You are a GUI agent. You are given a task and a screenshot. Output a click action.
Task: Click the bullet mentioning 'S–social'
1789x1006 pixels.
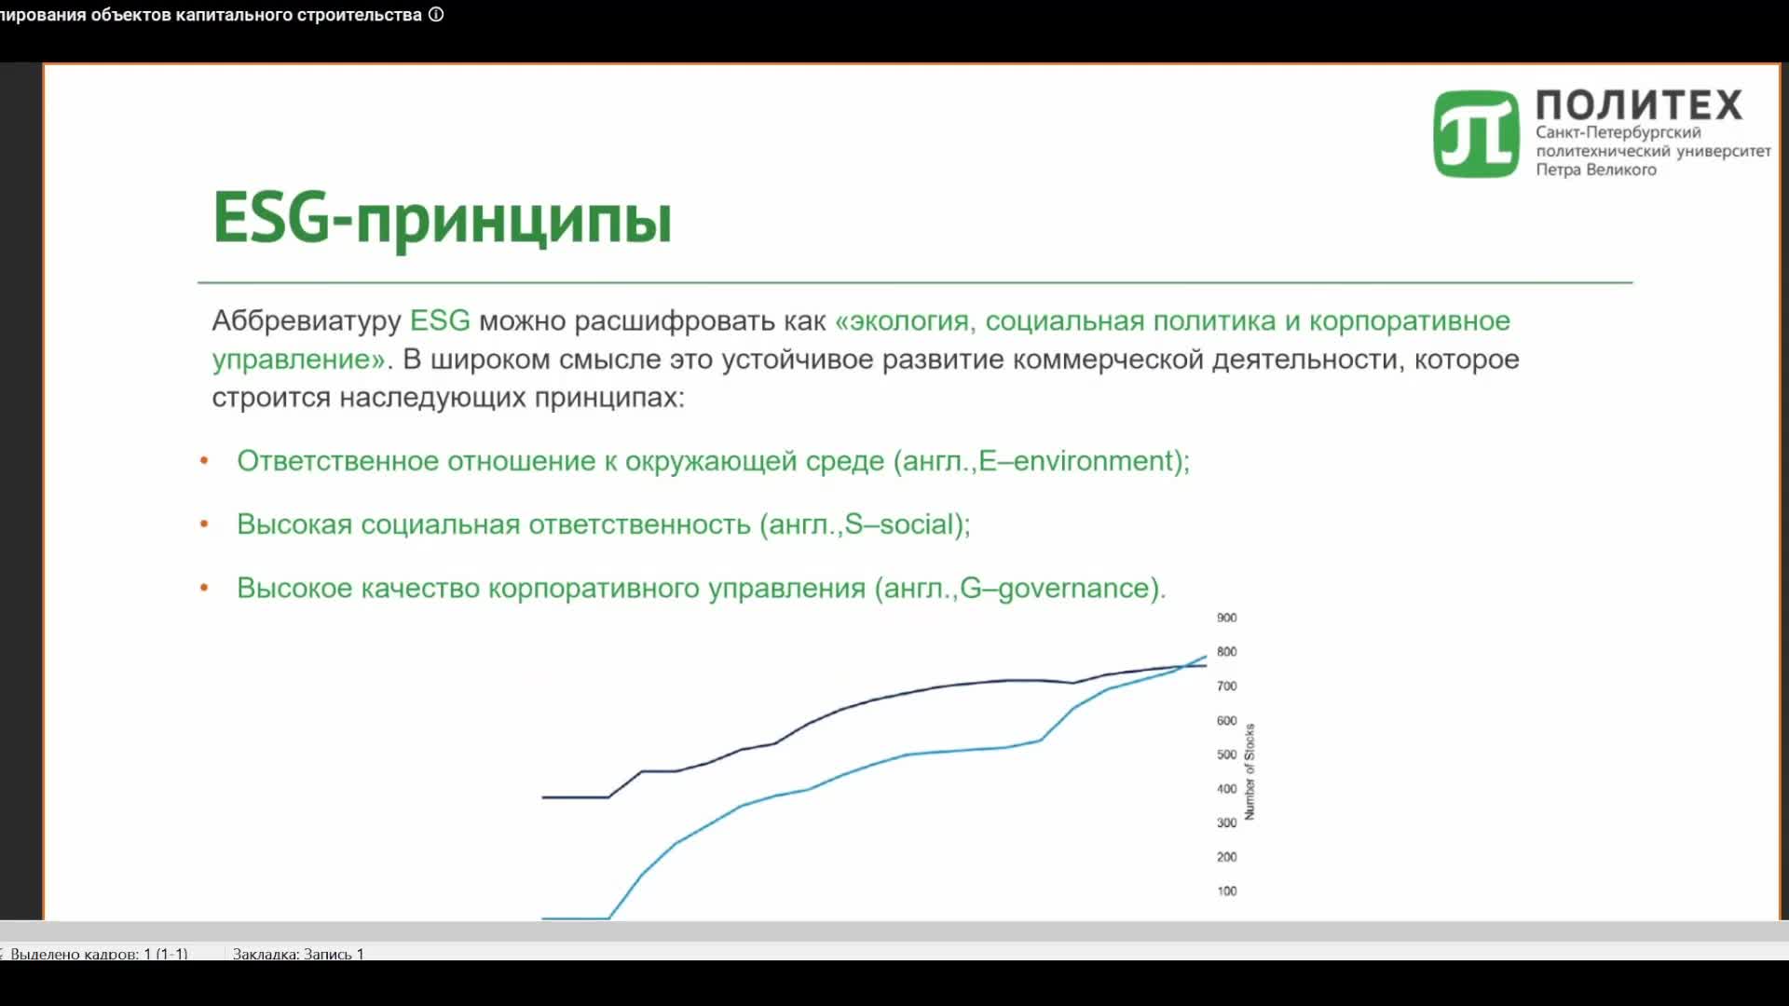pos(604,524)
